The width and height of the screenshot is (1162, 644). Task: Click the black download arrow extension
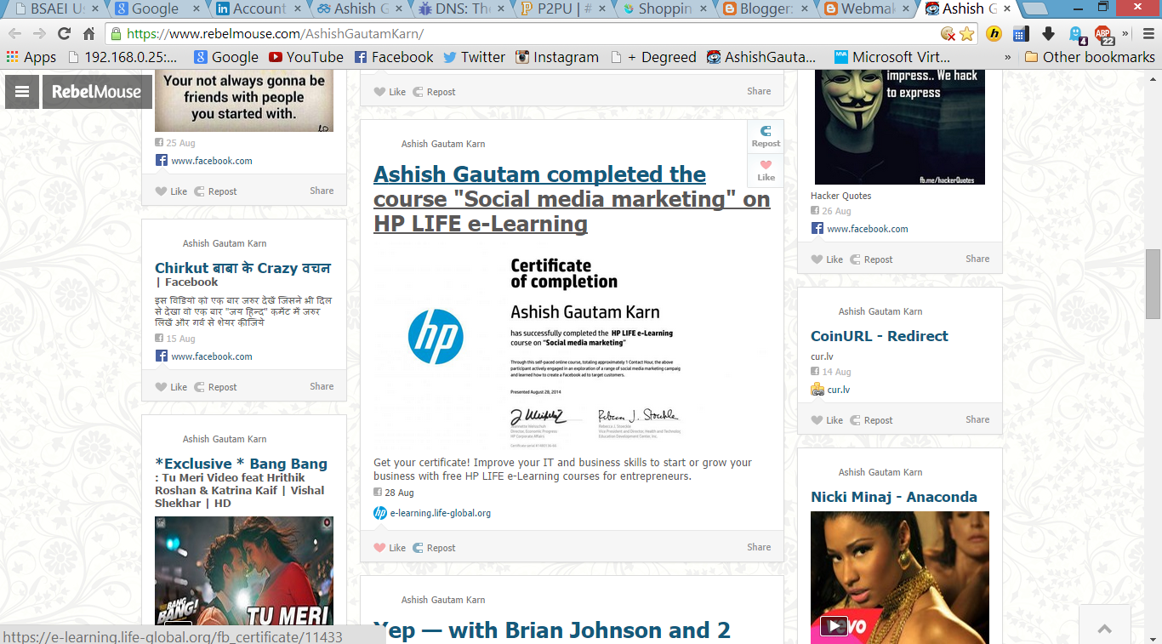point(1048,34)
